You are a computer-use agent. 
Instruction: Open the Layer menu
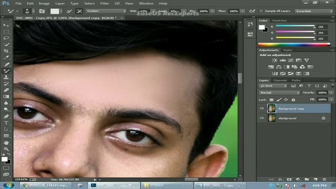point(60,4)
